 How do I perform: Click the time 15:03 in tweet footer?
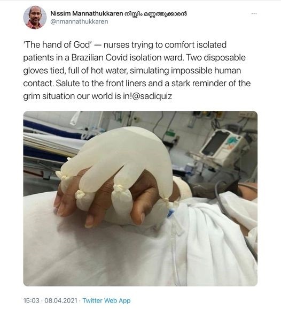31,300
